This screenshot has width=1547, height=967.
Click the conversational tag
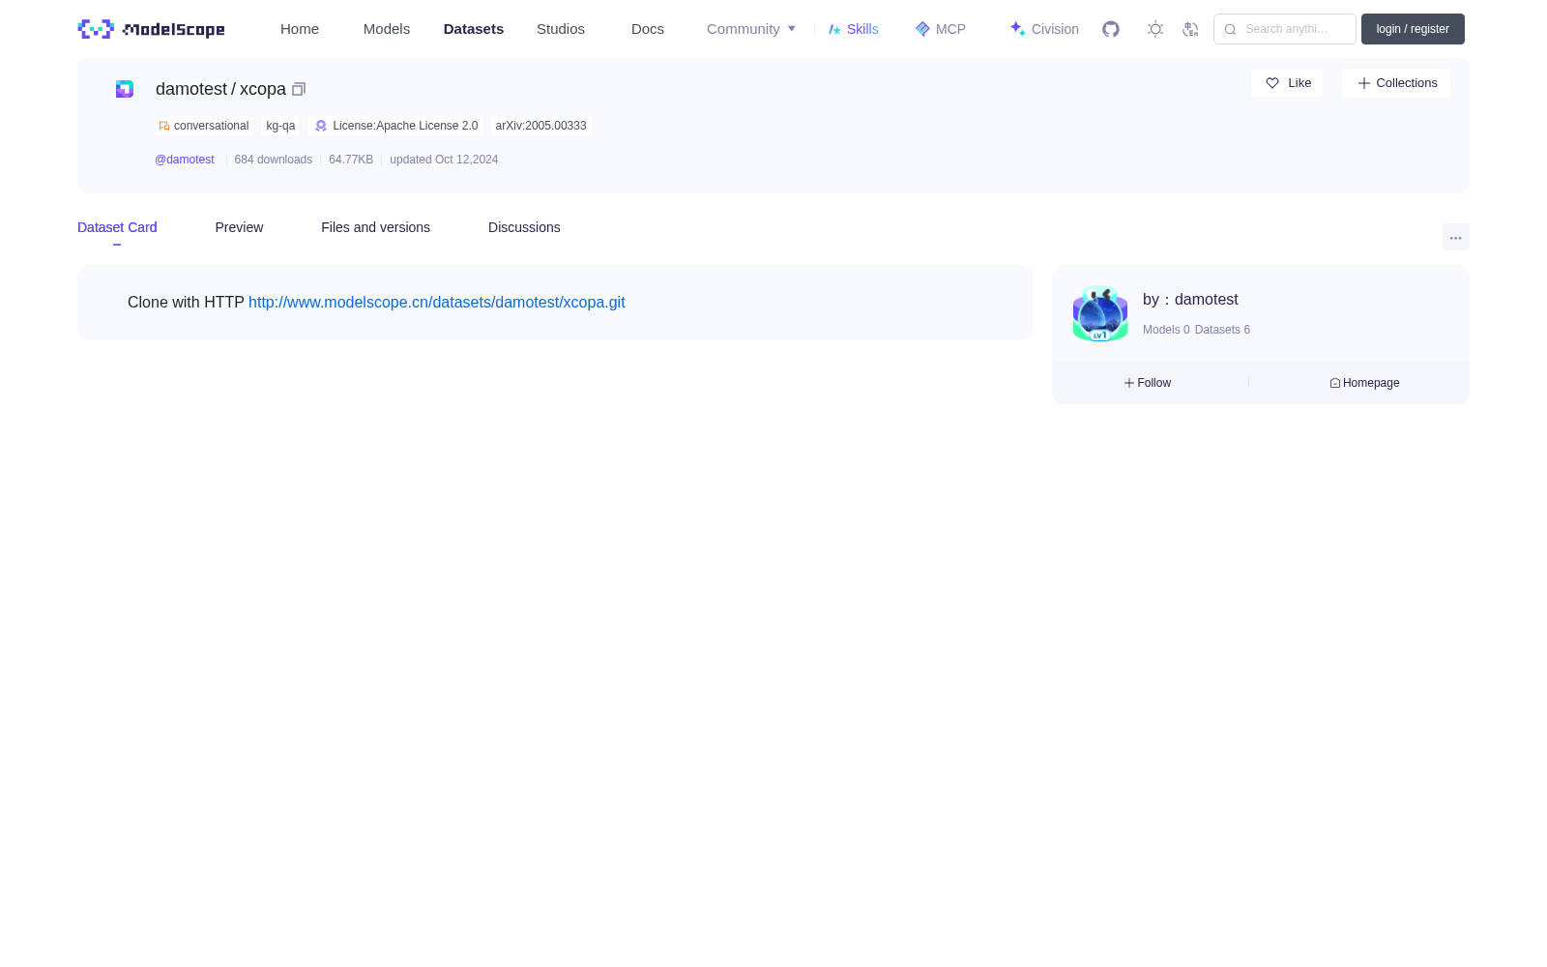pyautogui.click(x=204, y=126)
